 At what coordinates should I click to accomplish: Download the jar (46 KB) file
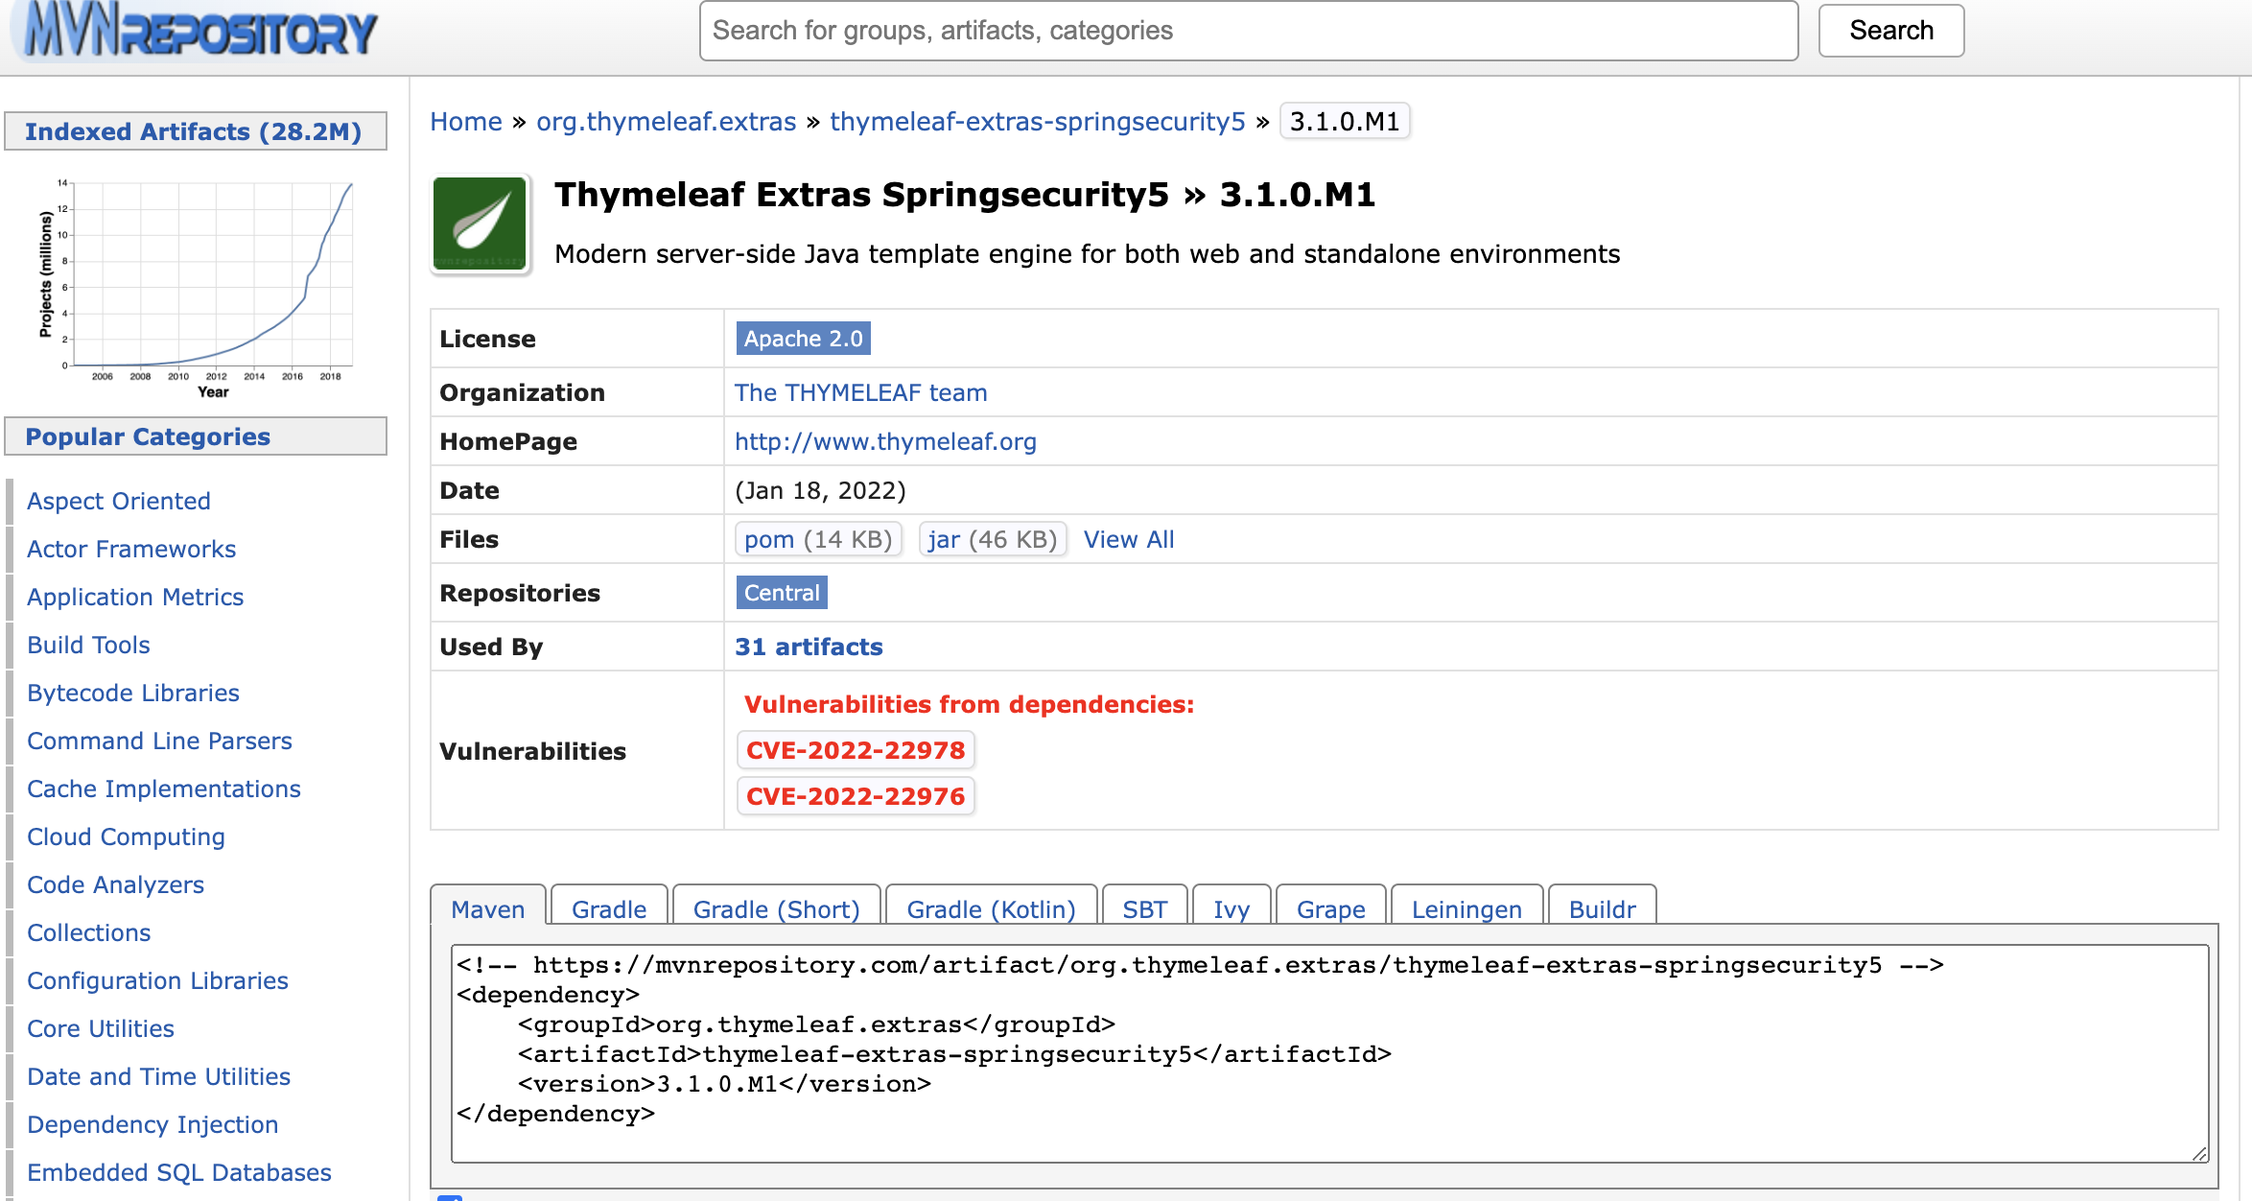[992, 539]
